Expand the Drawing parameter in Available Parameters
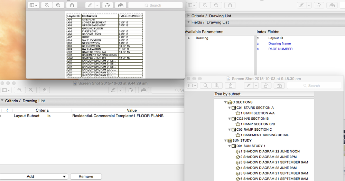 click(189, 38)
